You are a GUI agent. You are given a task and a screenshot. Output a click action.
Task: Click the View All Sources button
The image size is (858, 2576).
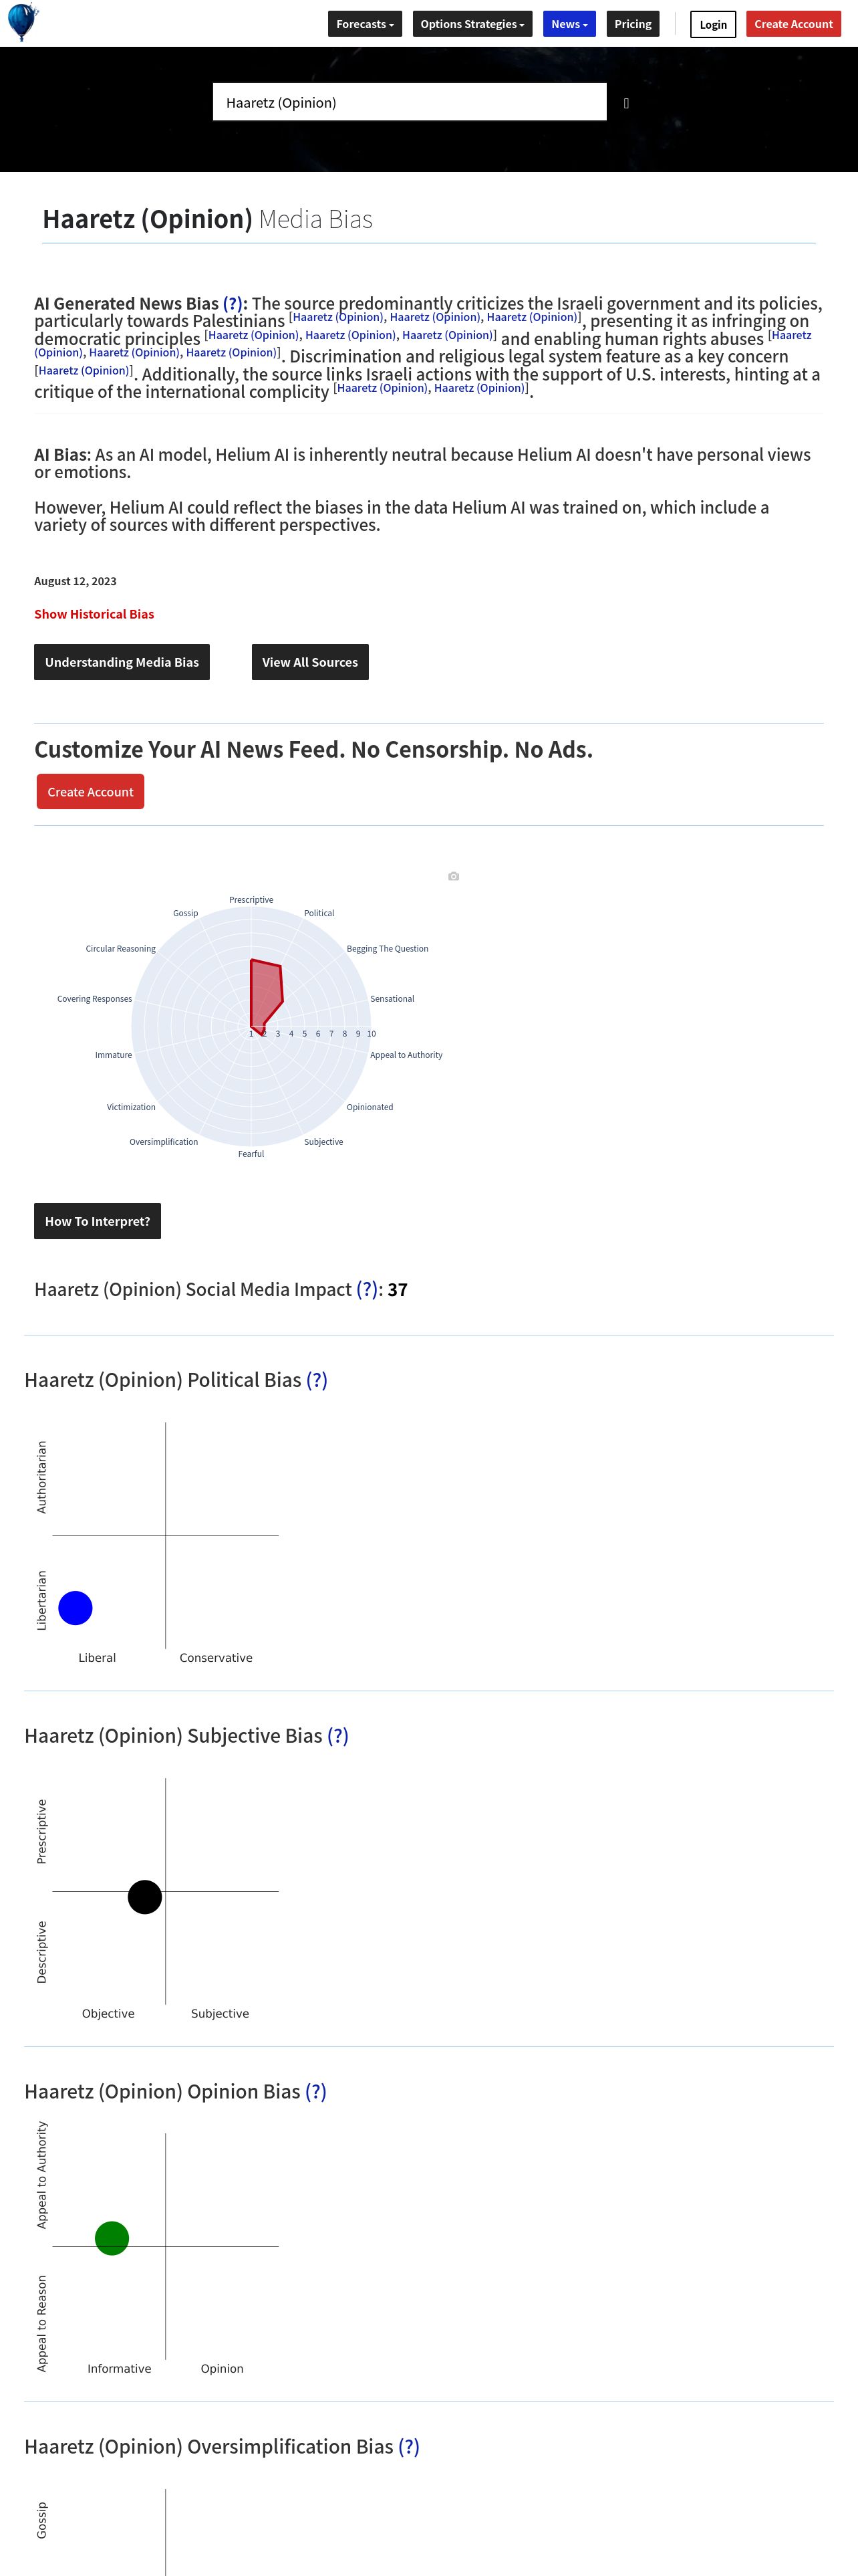pyautogui.click(x=309, y=662)
